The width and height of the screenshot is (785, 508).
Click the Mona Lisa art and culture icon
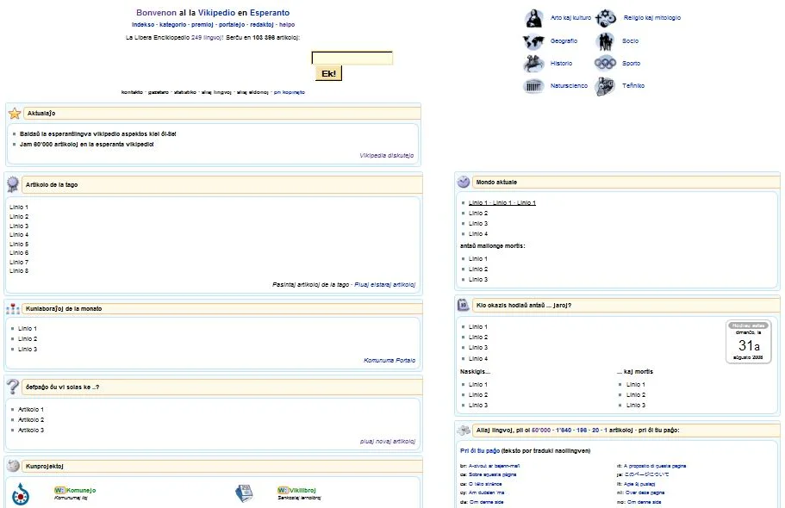[x=534, y=18]
